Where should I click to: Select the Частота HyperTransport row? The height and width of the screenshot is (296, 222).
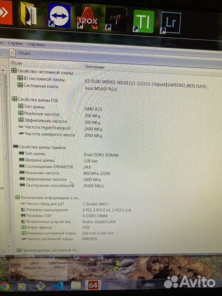click(60, 128)
